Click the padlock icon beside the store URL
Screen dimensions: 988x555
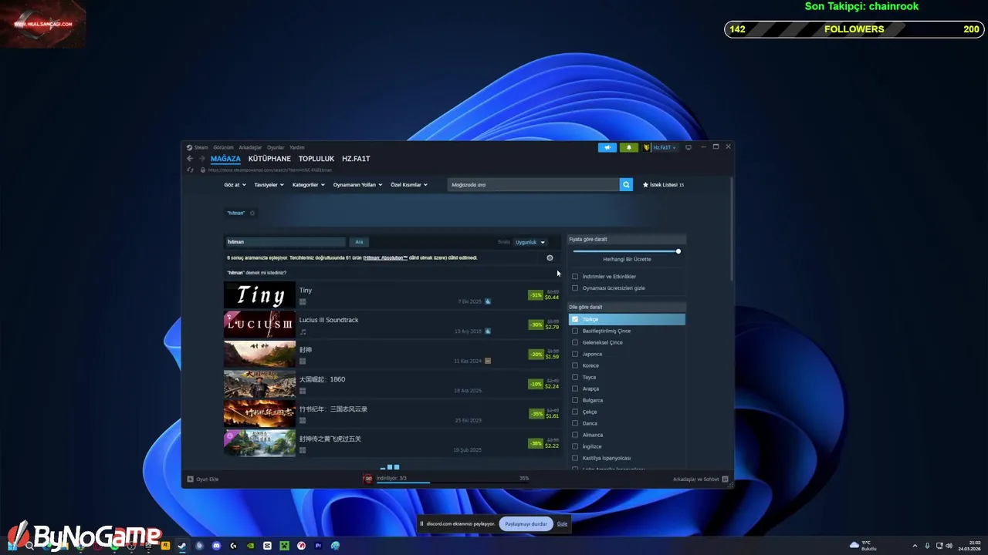pos(203,170)
